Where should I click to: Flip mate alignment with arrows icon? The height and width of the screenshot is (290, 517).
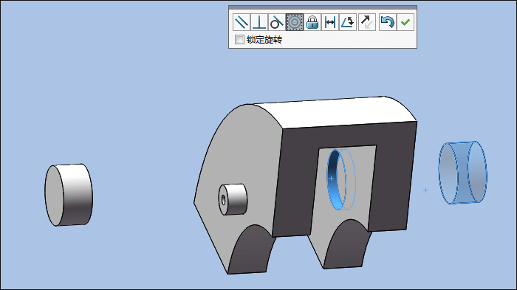[366, 22]
